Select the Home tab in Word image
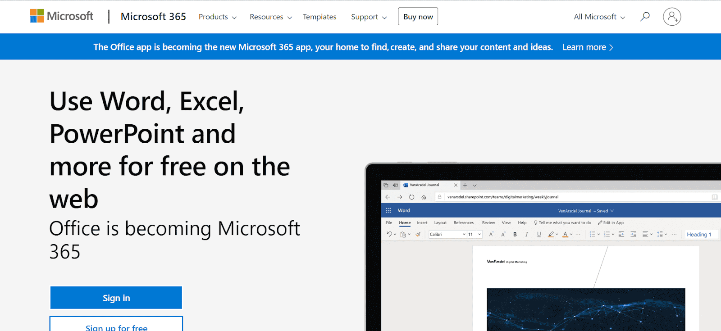The image size is (721, 331). click(405, 222)
